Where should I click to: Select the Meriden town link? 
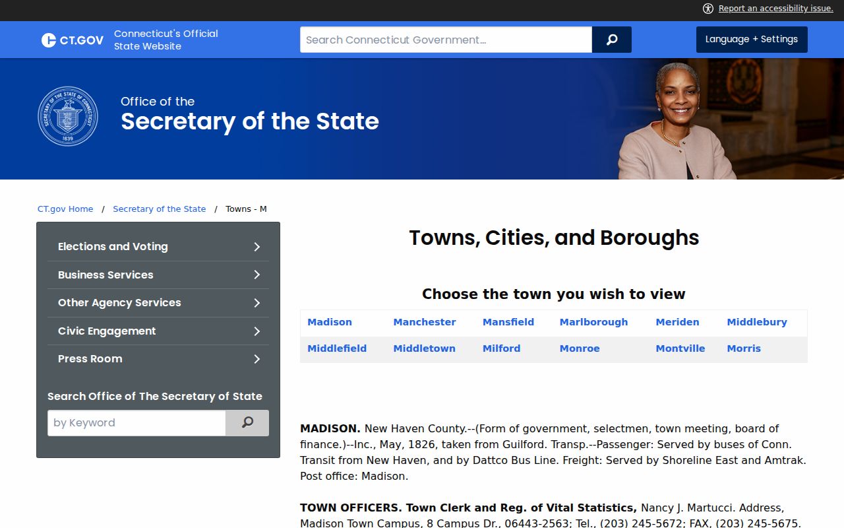677,322
